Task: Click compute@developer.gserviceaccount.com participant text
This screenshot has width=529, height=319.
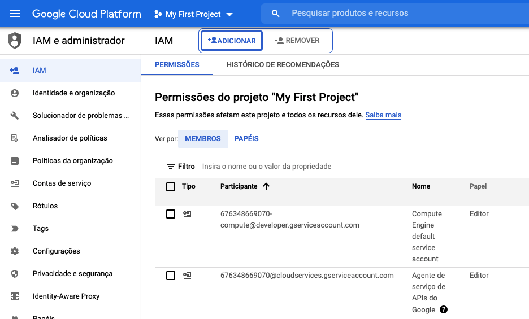Action: (290, 225)
